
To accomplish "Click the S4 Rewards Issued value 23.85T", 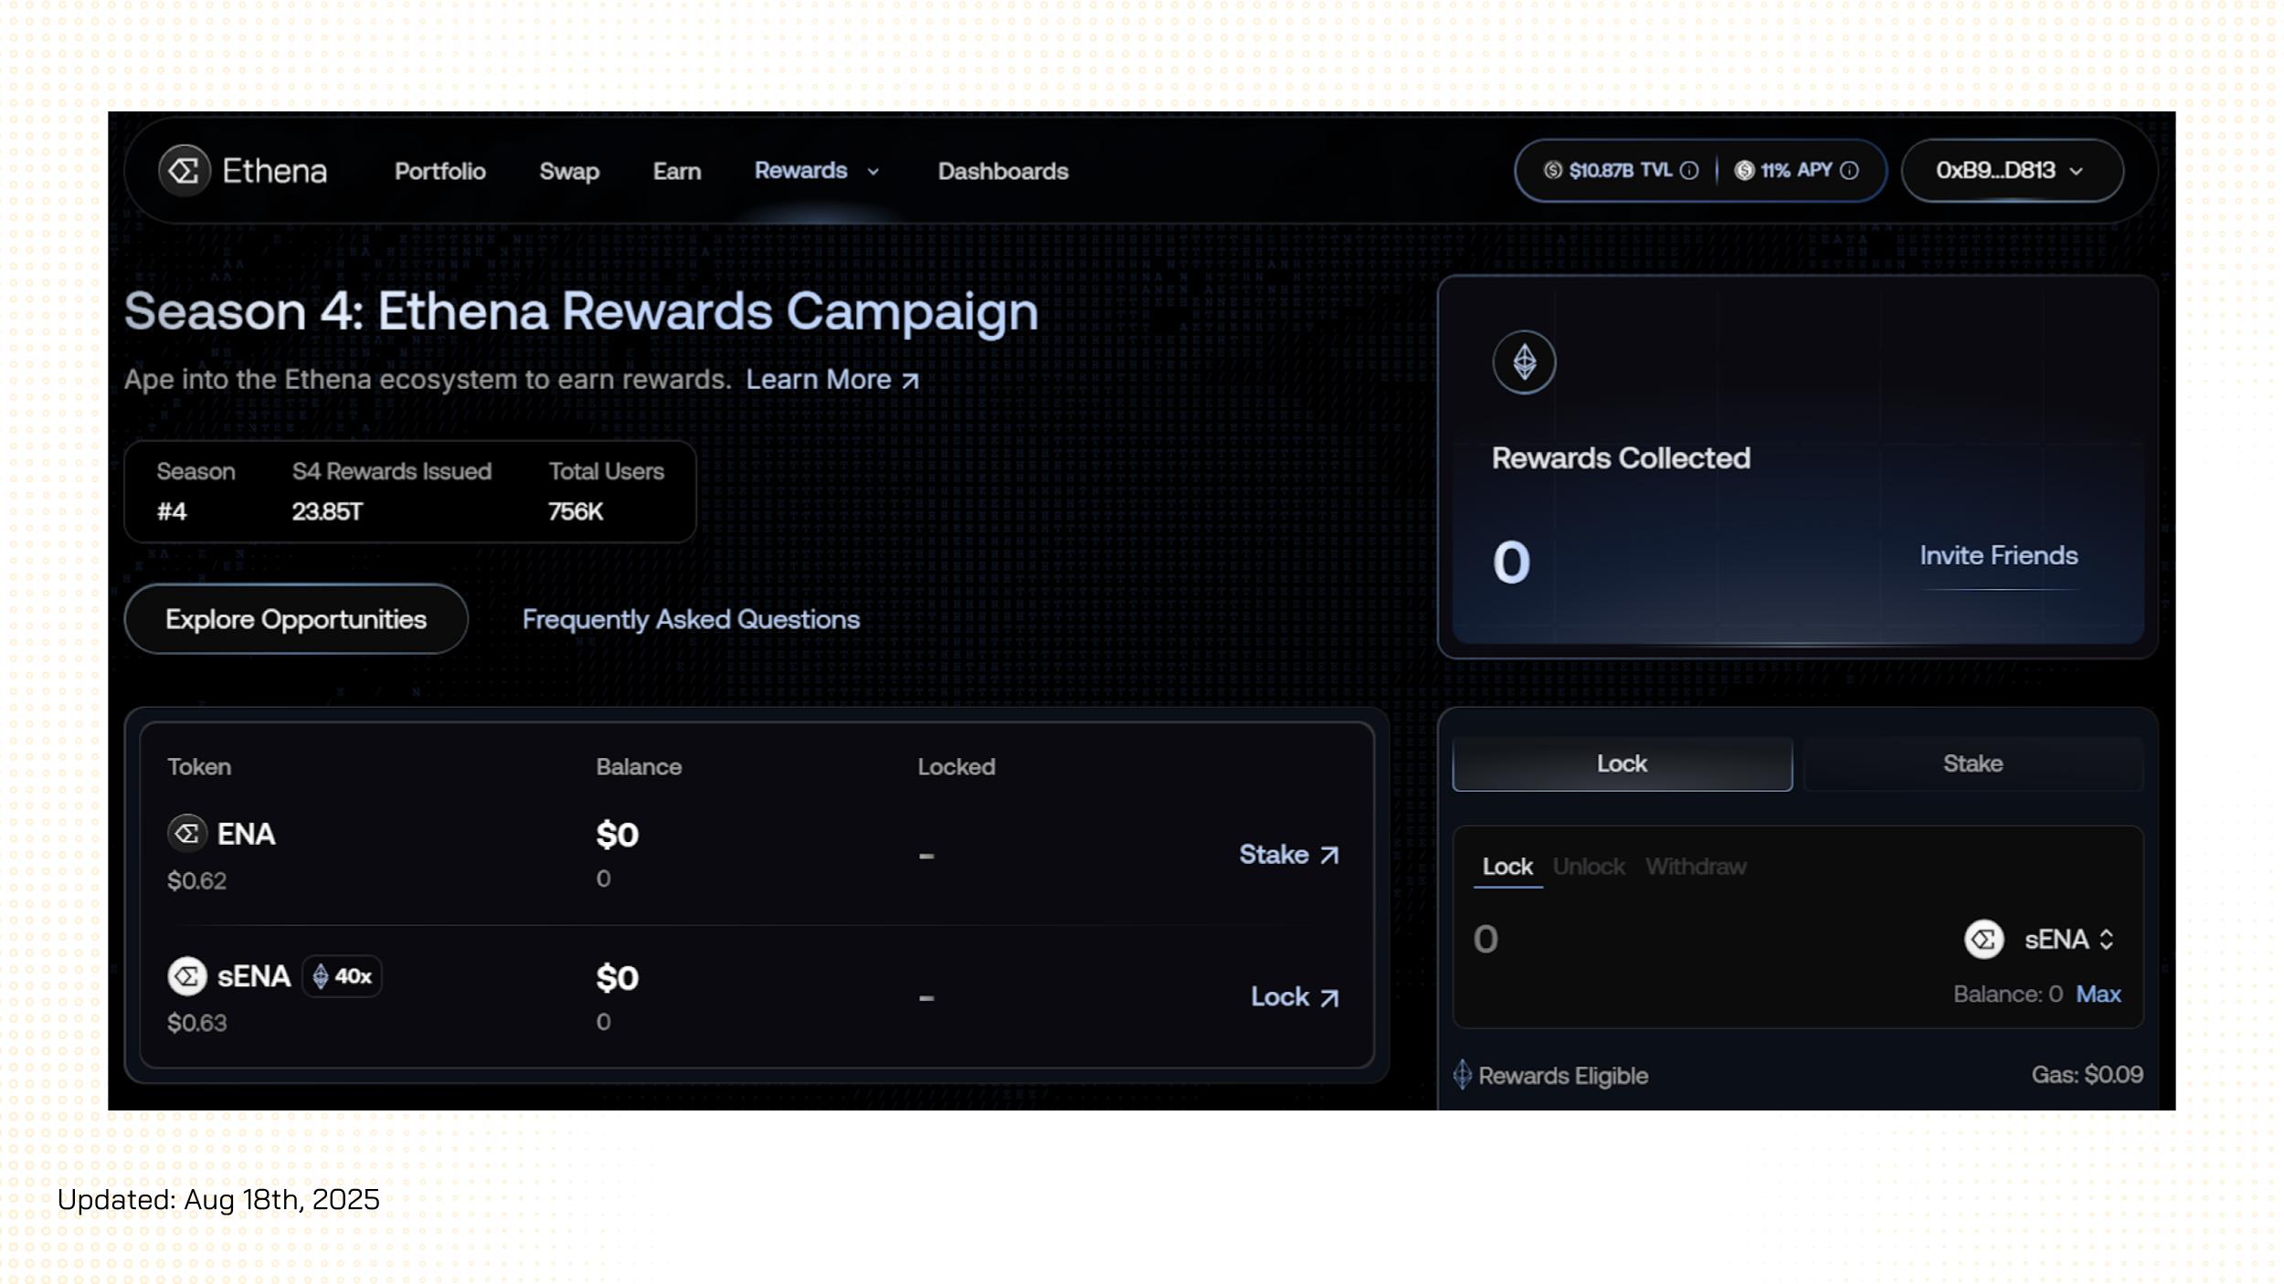I will [x=327, y=511].
